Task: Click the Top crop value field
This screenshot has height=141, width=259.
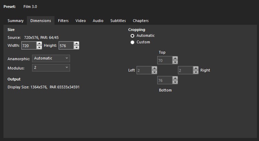Action: pyautogui.click(x=165, y=60)
